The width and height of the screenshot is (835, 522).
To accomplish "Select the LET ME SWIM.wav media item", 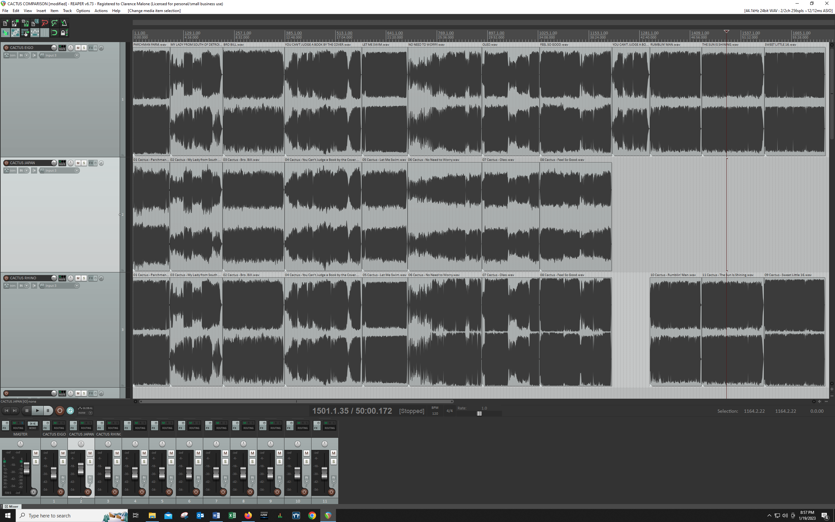I will (x=384, y=100).
